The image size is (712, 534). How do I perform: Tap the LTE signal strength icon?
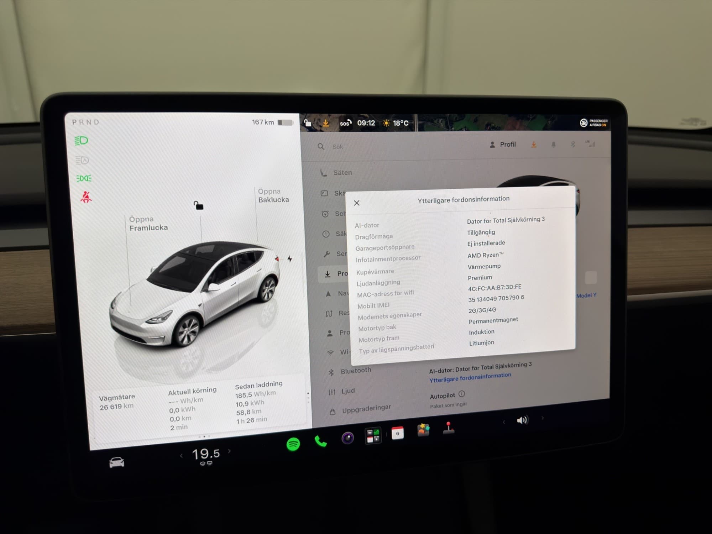pos(590,144)
